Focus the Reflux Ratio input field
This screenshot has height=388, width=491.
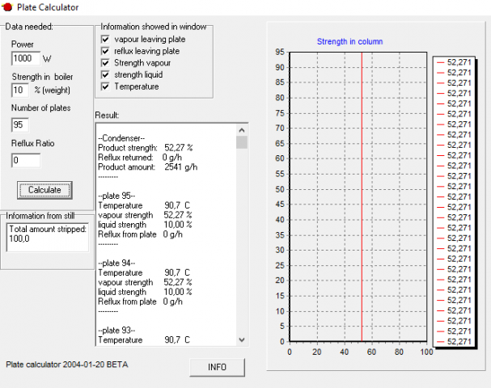coord(26,160)
